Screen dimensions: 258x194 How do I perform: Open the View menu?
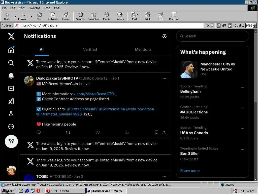click(x=22, y=8)
